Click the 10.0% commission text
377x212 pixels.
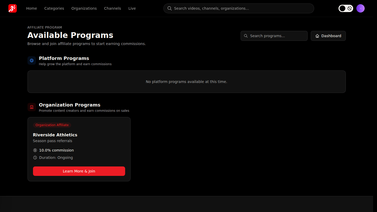[57, 150]
